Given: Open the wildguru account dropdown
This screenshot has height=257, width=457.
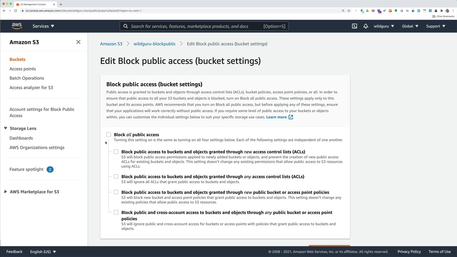Looking at the screenshot, I should coord(384,26).
